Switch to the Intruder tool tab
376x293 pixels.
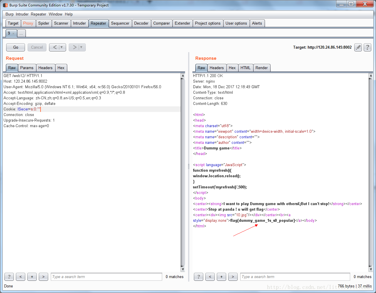coord(80,23)
